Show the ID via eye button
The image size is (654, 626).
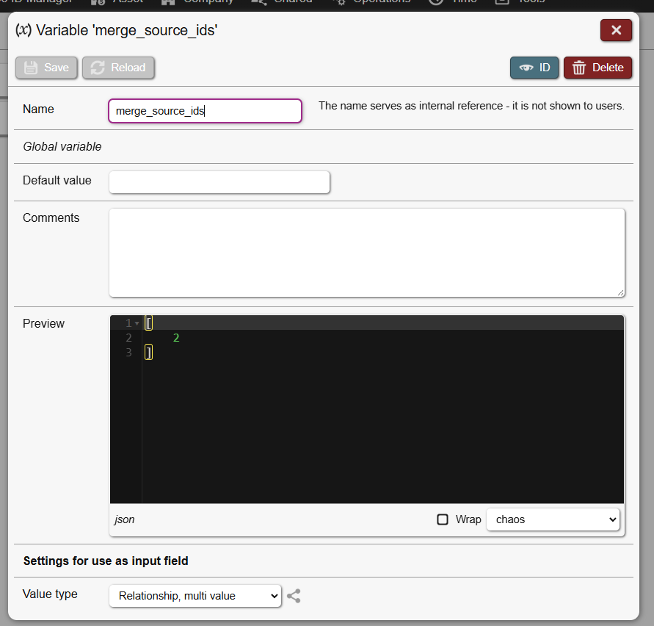(534, 68)
